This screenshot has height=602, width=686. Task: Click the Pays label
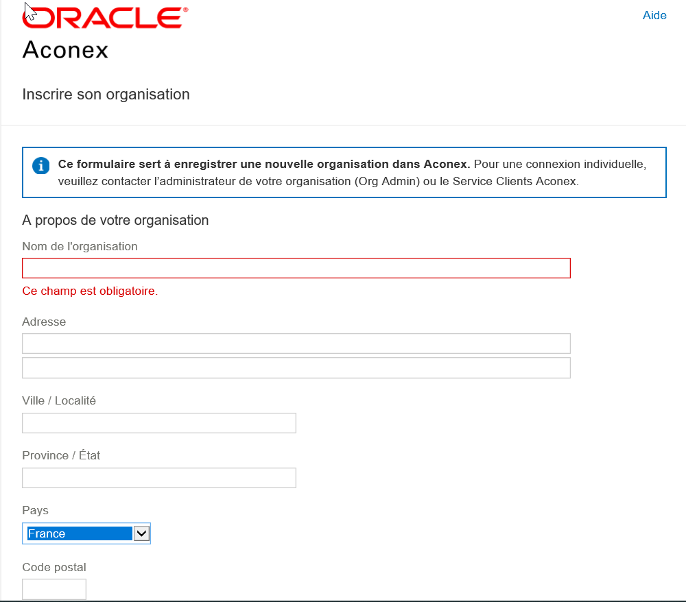36,511
